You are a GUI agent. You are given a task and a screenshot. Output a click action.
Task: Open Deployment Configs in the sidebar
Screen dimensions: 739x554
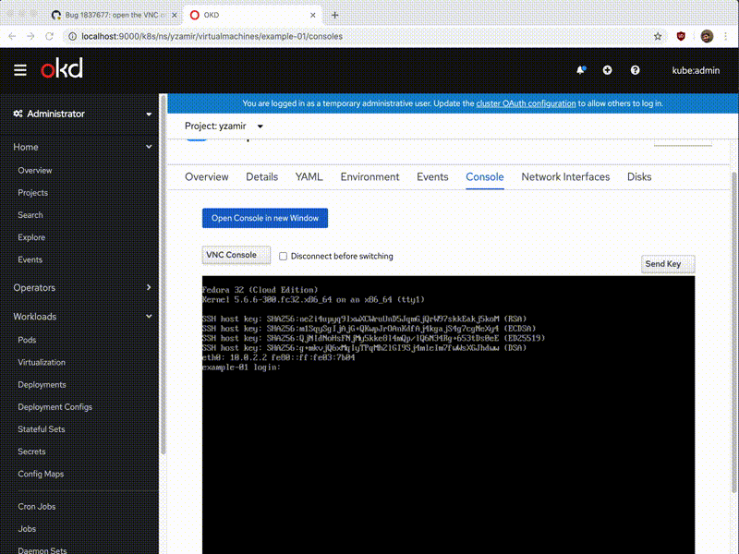click(55, 407)
